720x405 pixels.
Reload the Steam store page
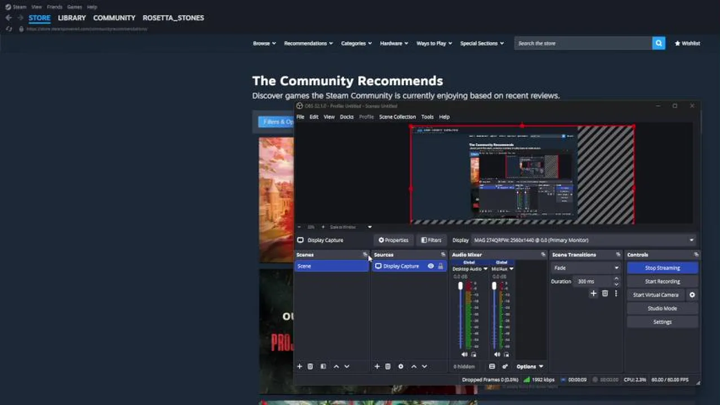(8, 29)
